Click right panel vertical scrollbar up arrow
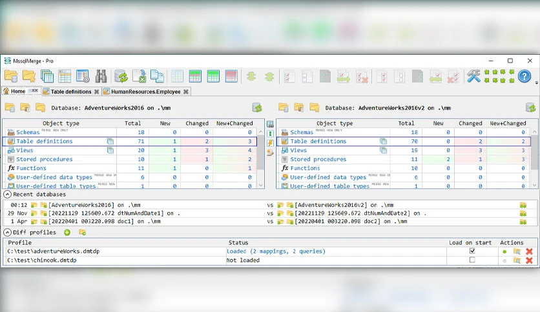Screen dimensions: 540x312 pos(534,132)
